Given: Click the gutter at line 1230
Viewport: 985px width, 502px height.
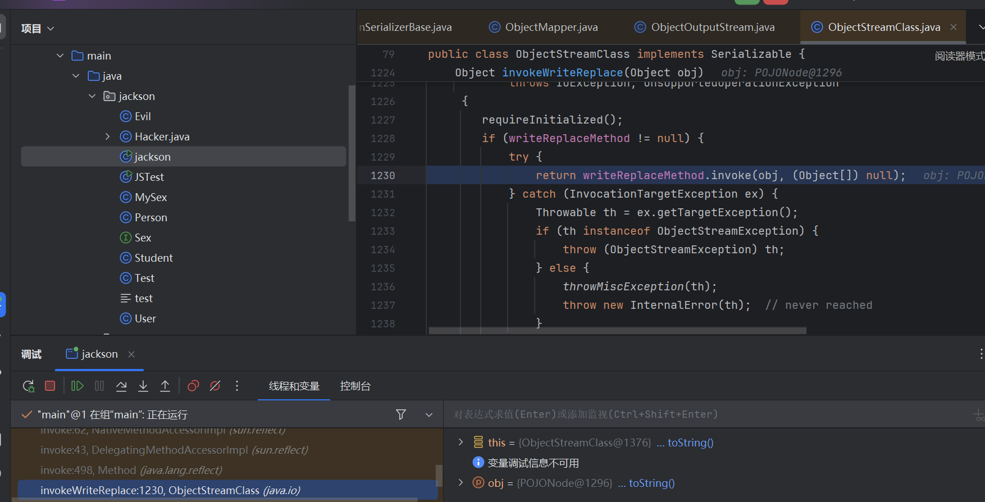Looking at the screenshot, I should [x=383, y=175].
